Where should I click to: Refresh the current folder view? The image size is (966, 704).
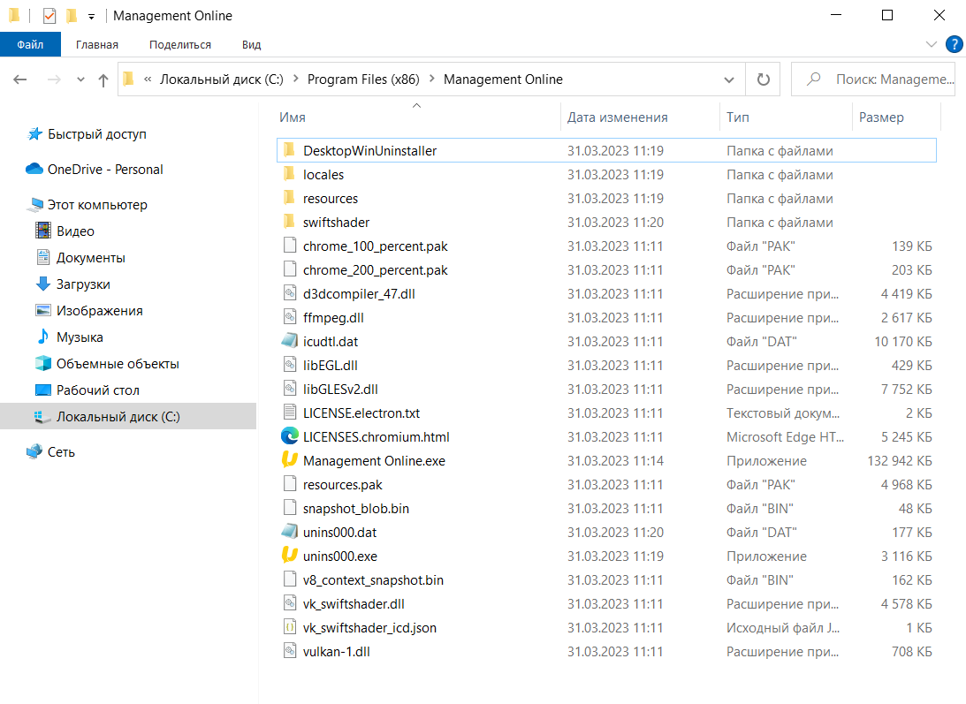[764, 79]
